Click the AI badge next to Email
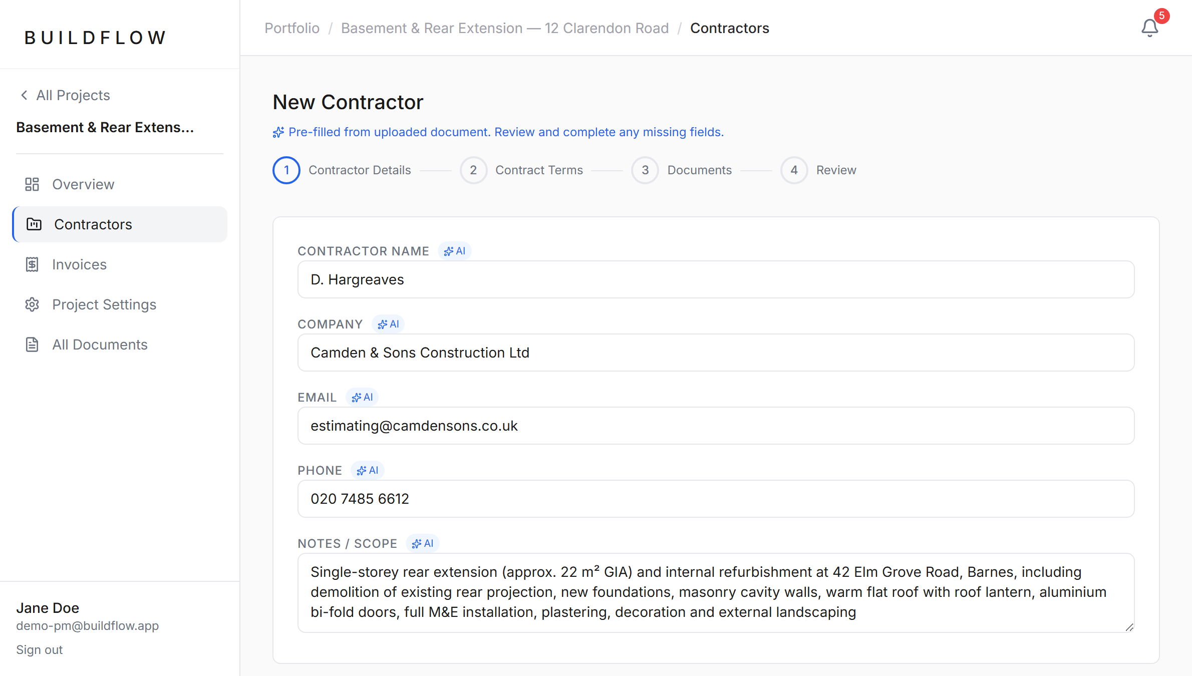The height and width of the screenshot is (676, 1192). click(362, 397)
